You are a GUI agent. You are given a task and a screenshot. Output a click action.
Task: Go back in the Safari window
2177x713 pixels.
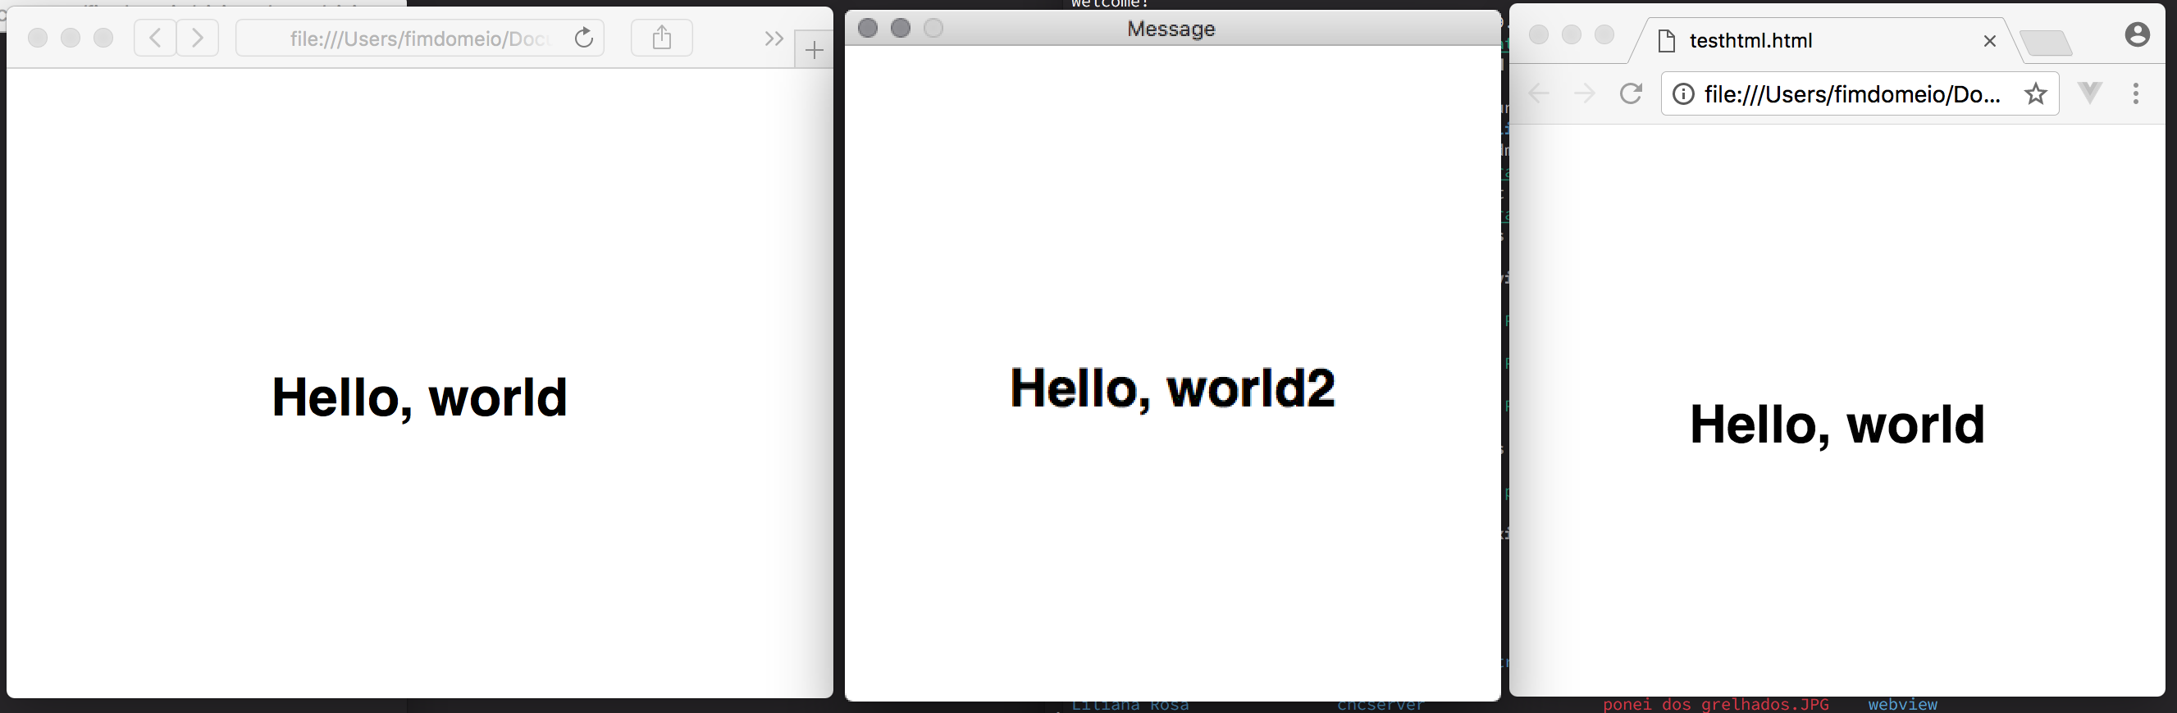point(156,38)
